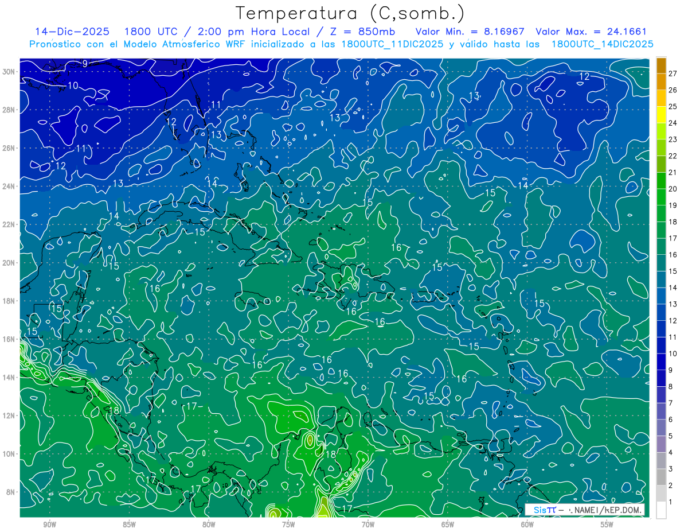
Task: Click the '1800UTC_14DIC2025' valid-until time
Action: pyautogui.click(x=602, y=44)
